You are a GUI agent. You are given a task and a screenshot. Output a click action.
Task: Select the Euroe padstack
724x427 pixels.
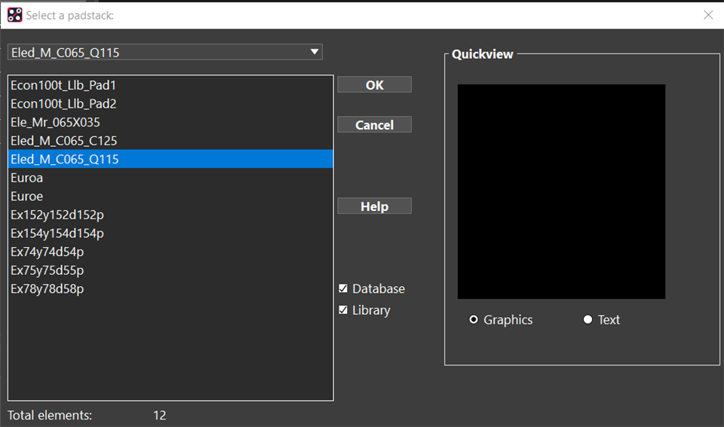pyautogui.click(x=26, y=196)
